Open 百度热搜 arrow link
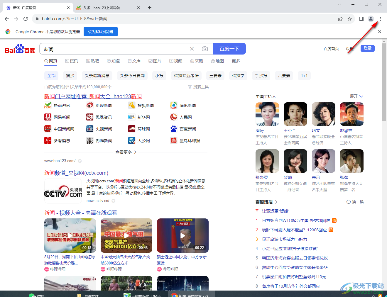Screen dimensions: 387x297 click(276, 202)
